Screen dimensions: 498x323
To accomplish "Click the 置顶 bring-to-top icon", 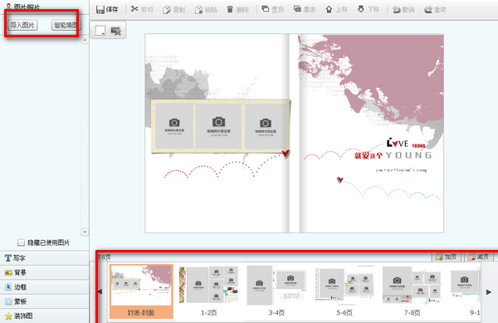I will point(266,9).
